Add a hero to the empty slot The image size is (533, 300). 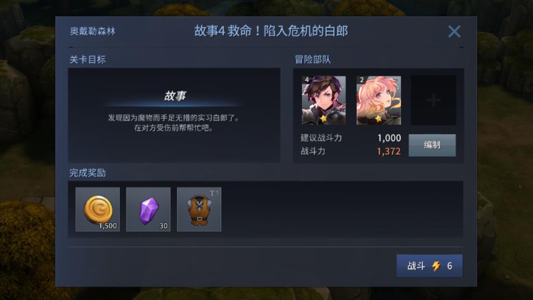pos(434,100)
